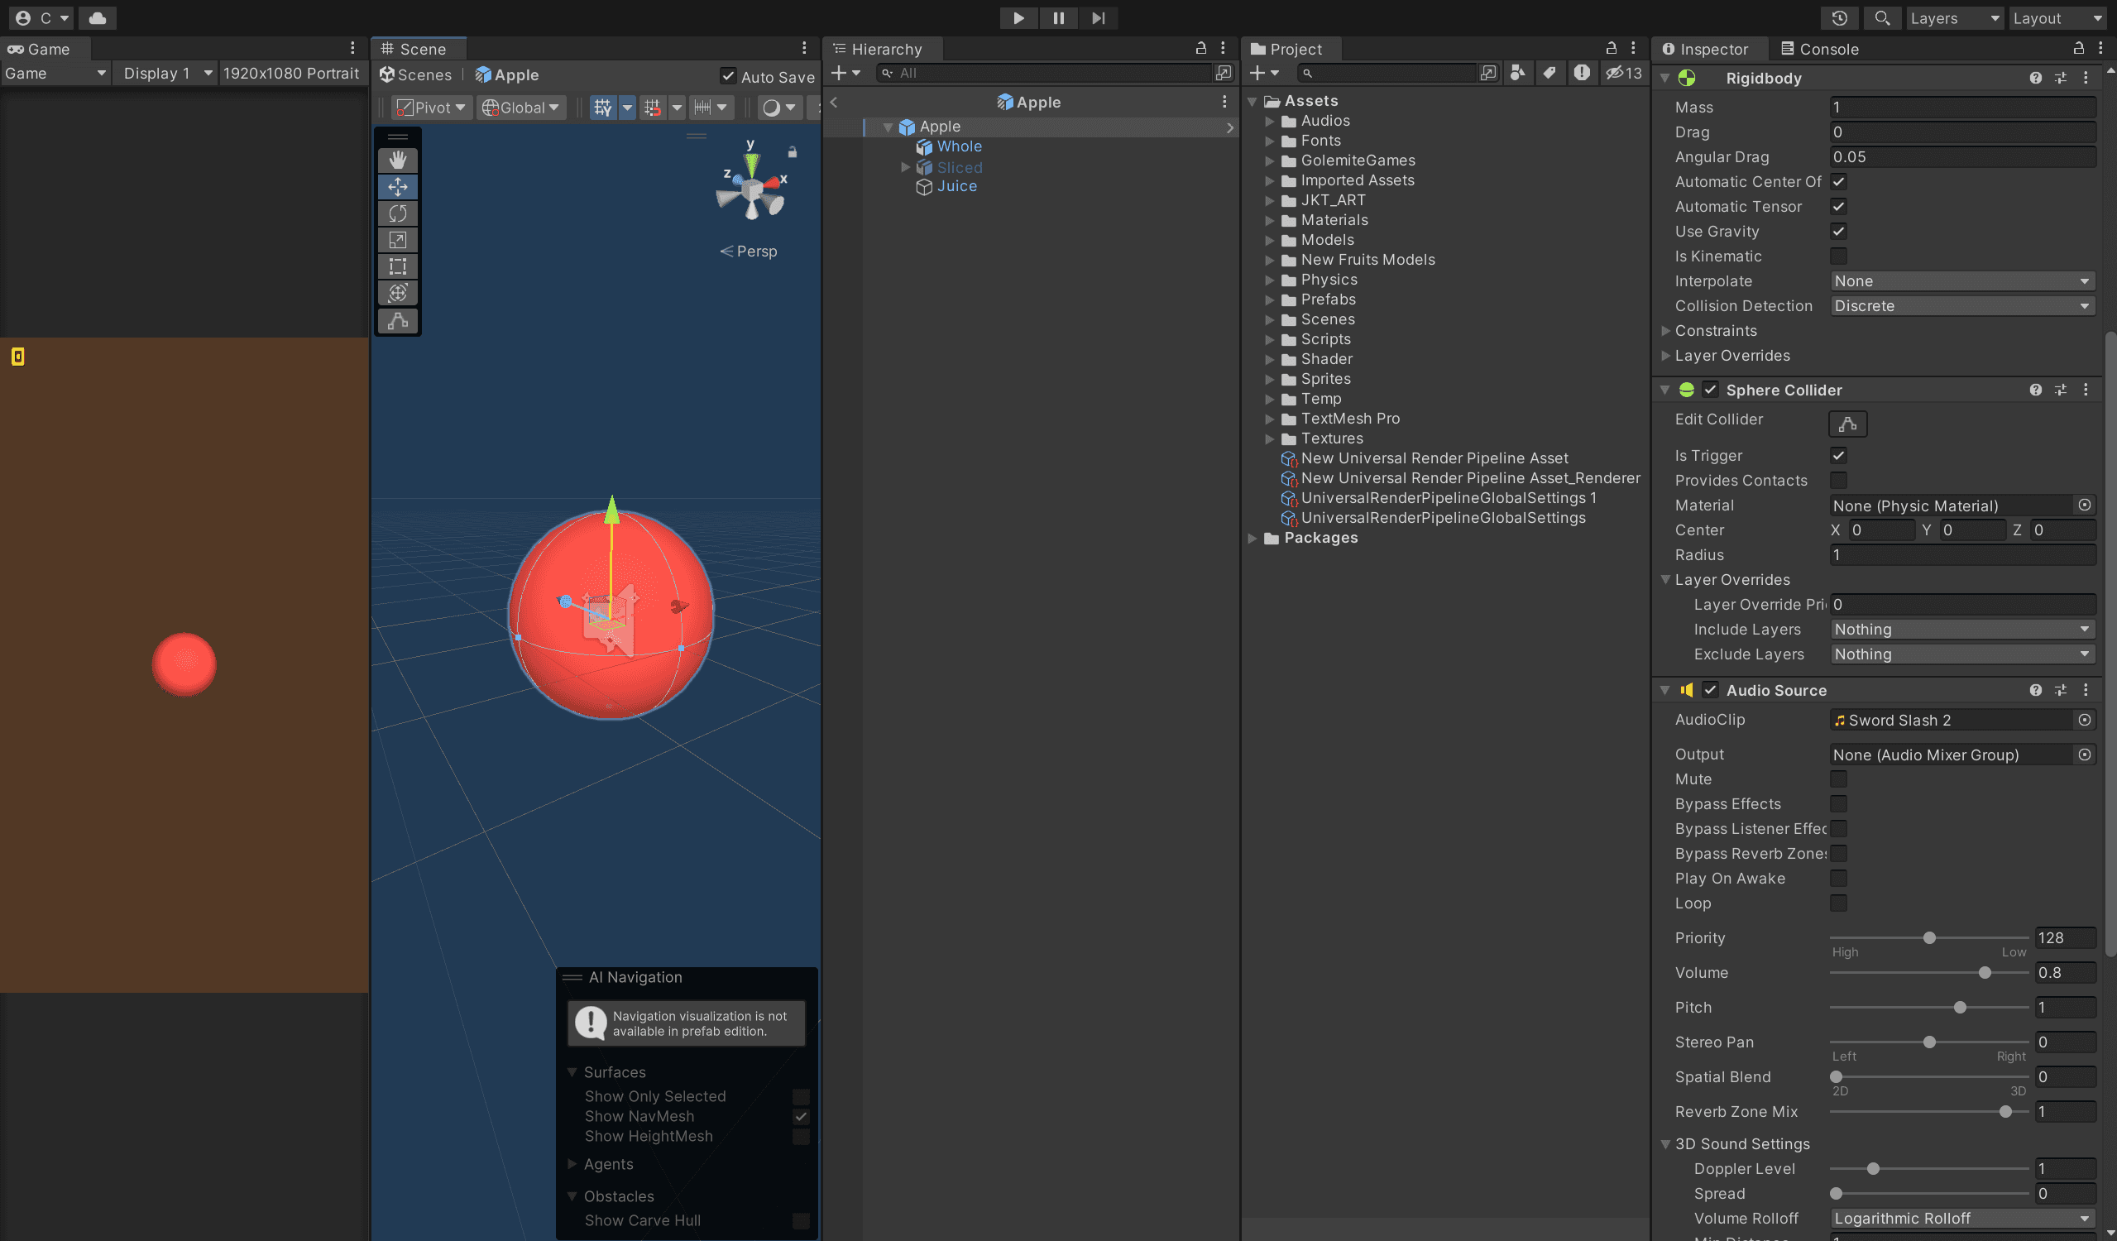Image resolution: width=2117 pixels, height=1241 pixels.
Task: Select the Rect transform tool
Action: click(x=397, y=267)
